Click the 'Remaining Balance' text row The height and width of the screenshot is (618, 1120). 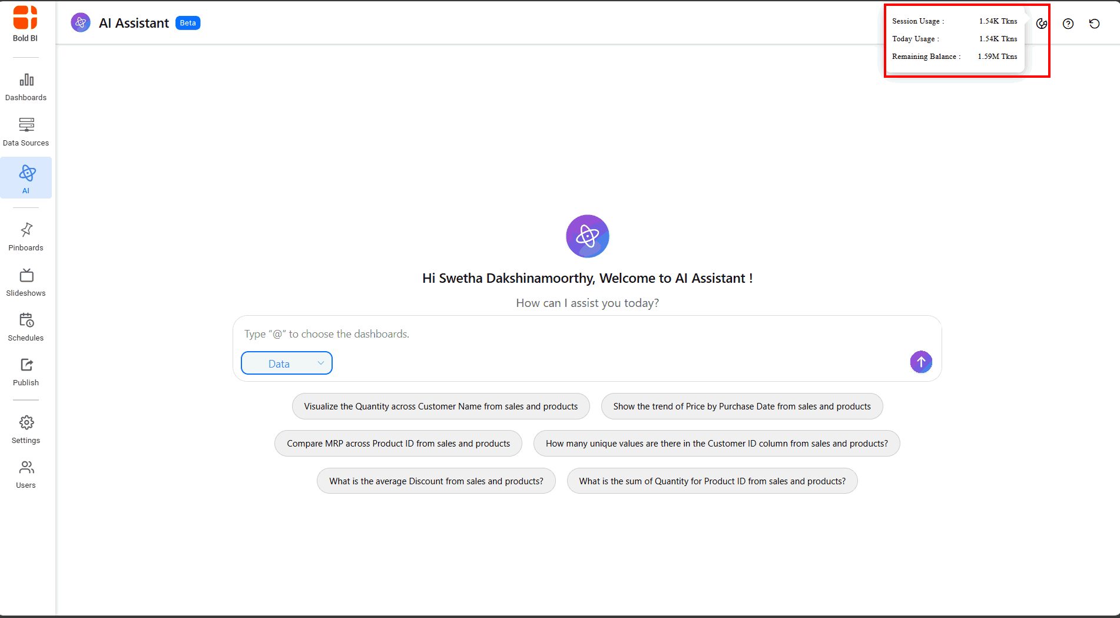[x=955, y=57]
